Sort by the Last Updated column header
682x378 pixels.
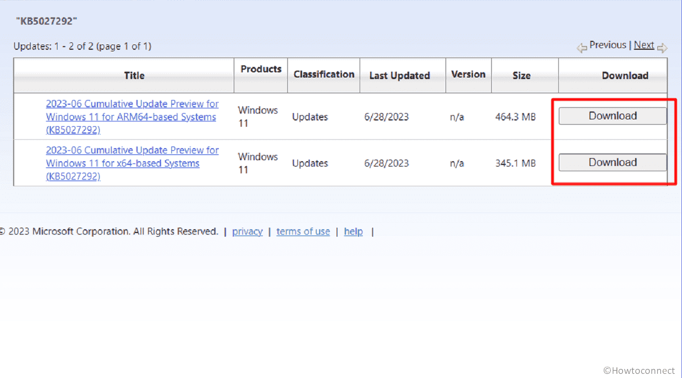pos(399,76)
